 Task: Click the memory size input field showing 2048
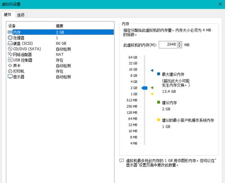coord(168,44)
